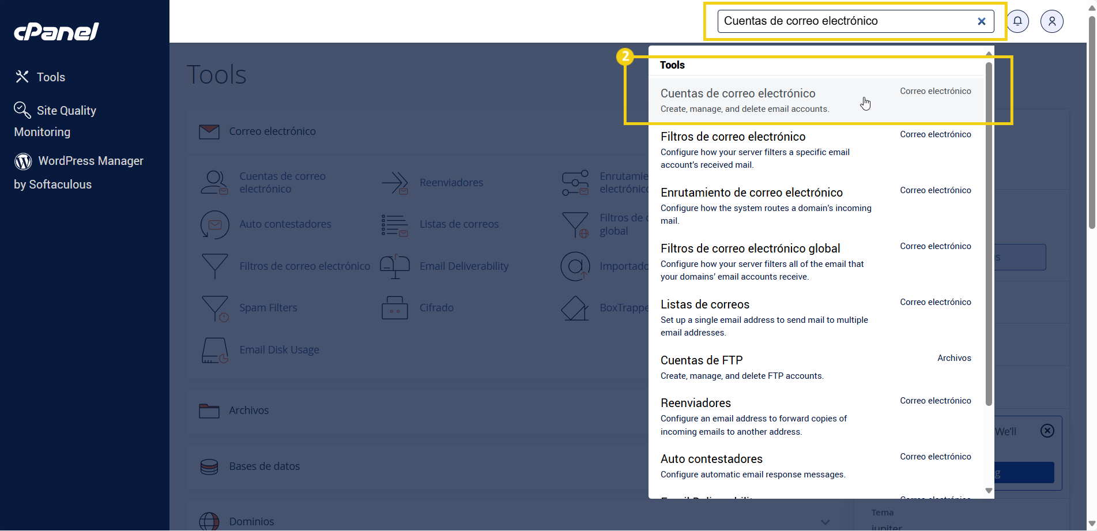Select Filtros de correo electrónico search result
This screenshot has height=531, width=1097.
(x=733, y=137)
